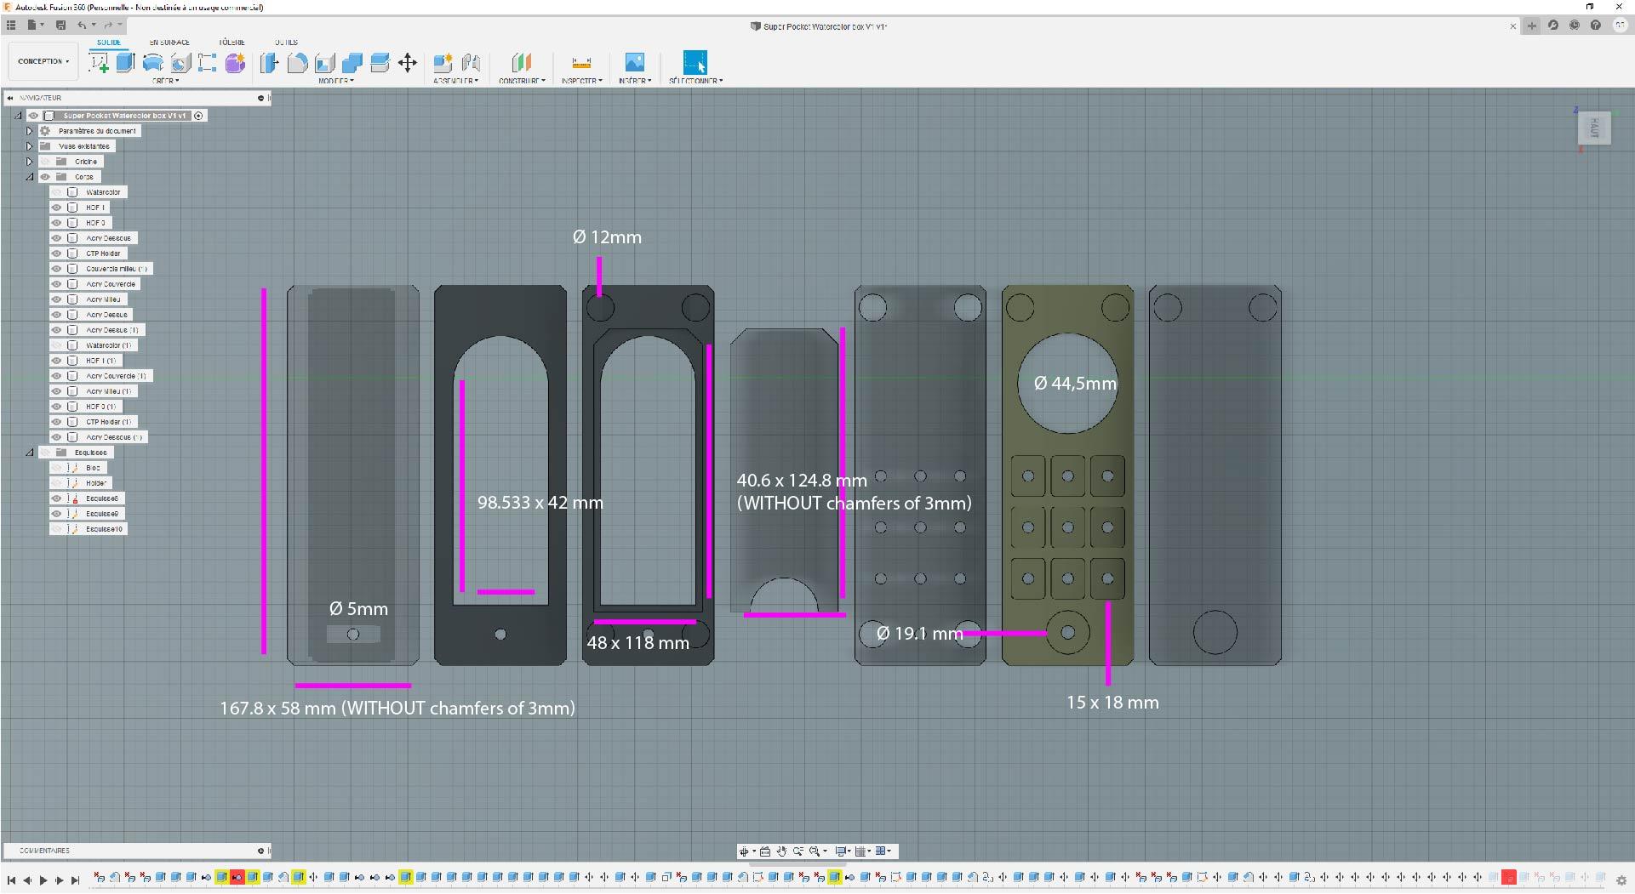The width and height of the screenshot is (1635, 894).
Task: Open a new design tab with plus
Action: pyautogui.click(x=1532, y=26)
